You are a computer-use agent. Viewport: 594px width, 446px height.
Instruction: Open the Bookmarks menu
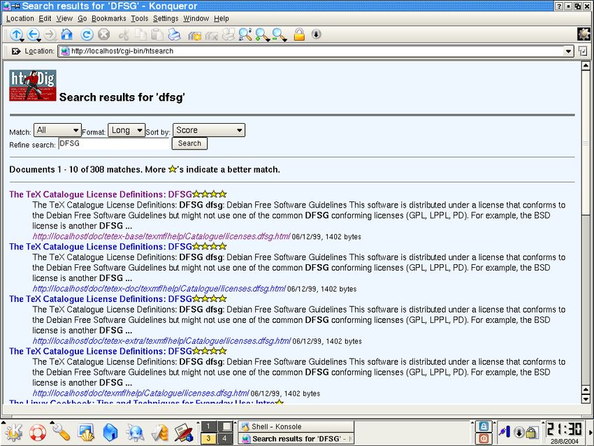point(108,18)
